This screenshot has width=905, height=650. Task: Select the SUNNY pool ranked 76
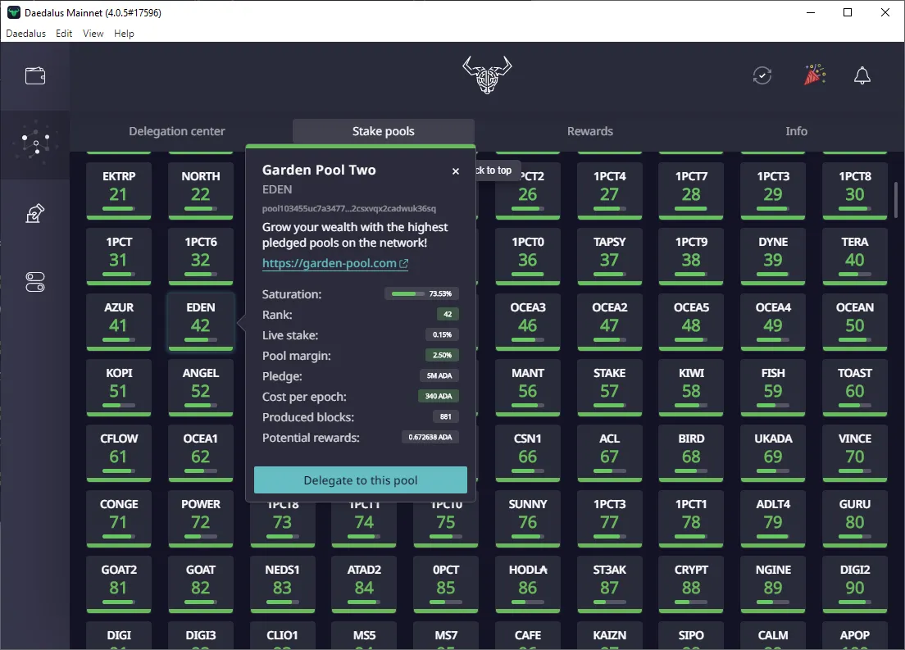(528, 518)
